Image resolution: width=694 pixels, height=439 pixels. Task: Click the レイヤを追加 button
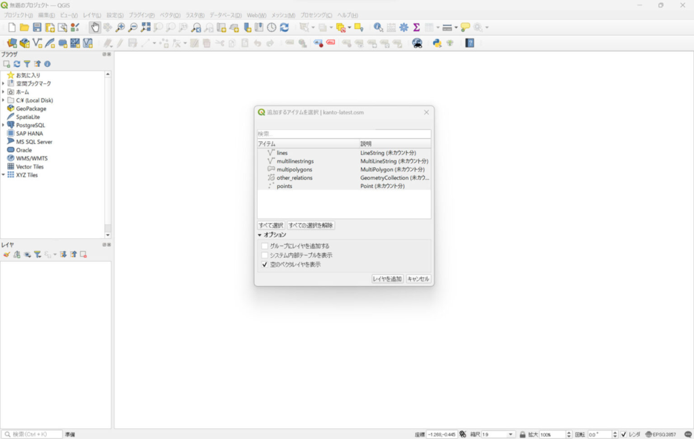click(x=387, y=279)
